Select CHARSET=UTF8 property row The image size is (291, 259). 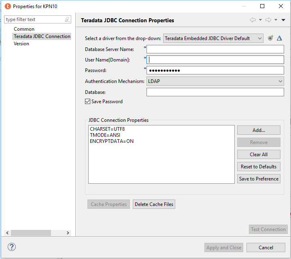pos(107,129)
